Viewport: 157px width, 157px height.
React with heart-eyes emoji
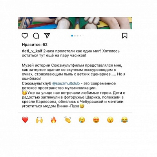tap(96, 120)
